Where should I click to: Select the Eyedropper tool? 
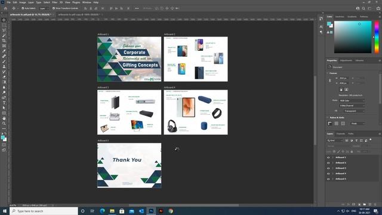(4, 51)
